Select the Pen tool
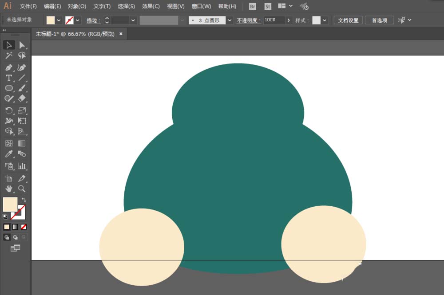 click(x=9, y=67)
